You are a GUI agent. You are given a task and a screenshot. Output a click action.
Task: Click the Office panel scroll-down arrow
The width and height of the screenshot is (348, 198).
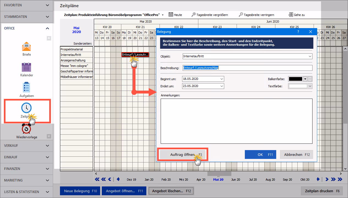(49, 136)
